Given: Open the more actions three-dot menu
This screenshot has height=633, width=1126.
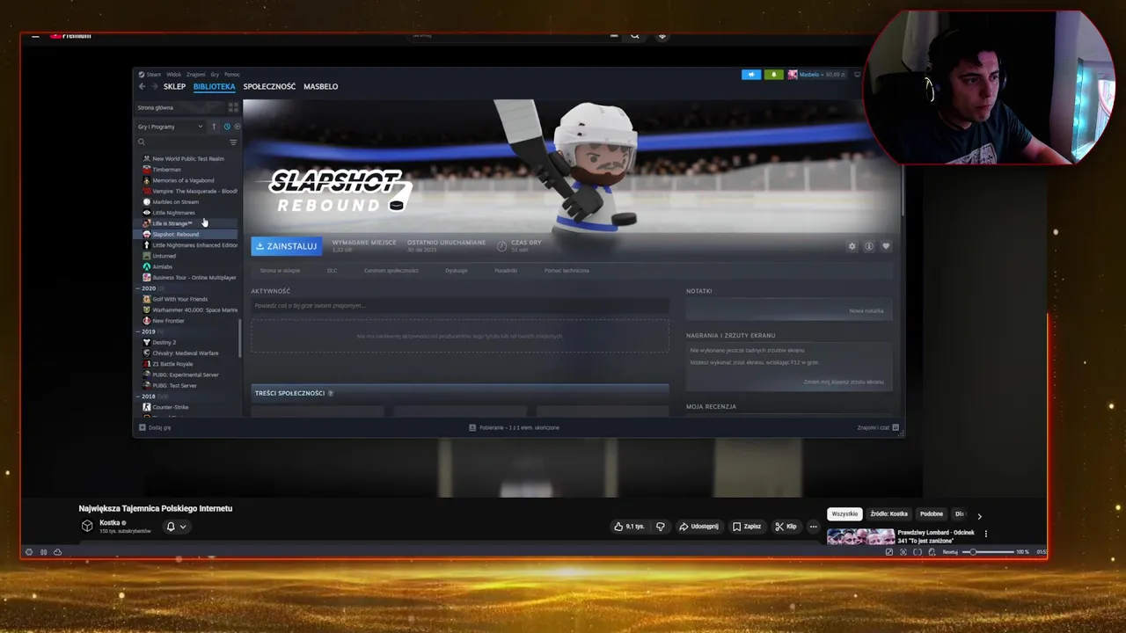Looking at the screenshot, I should (813, 527).
